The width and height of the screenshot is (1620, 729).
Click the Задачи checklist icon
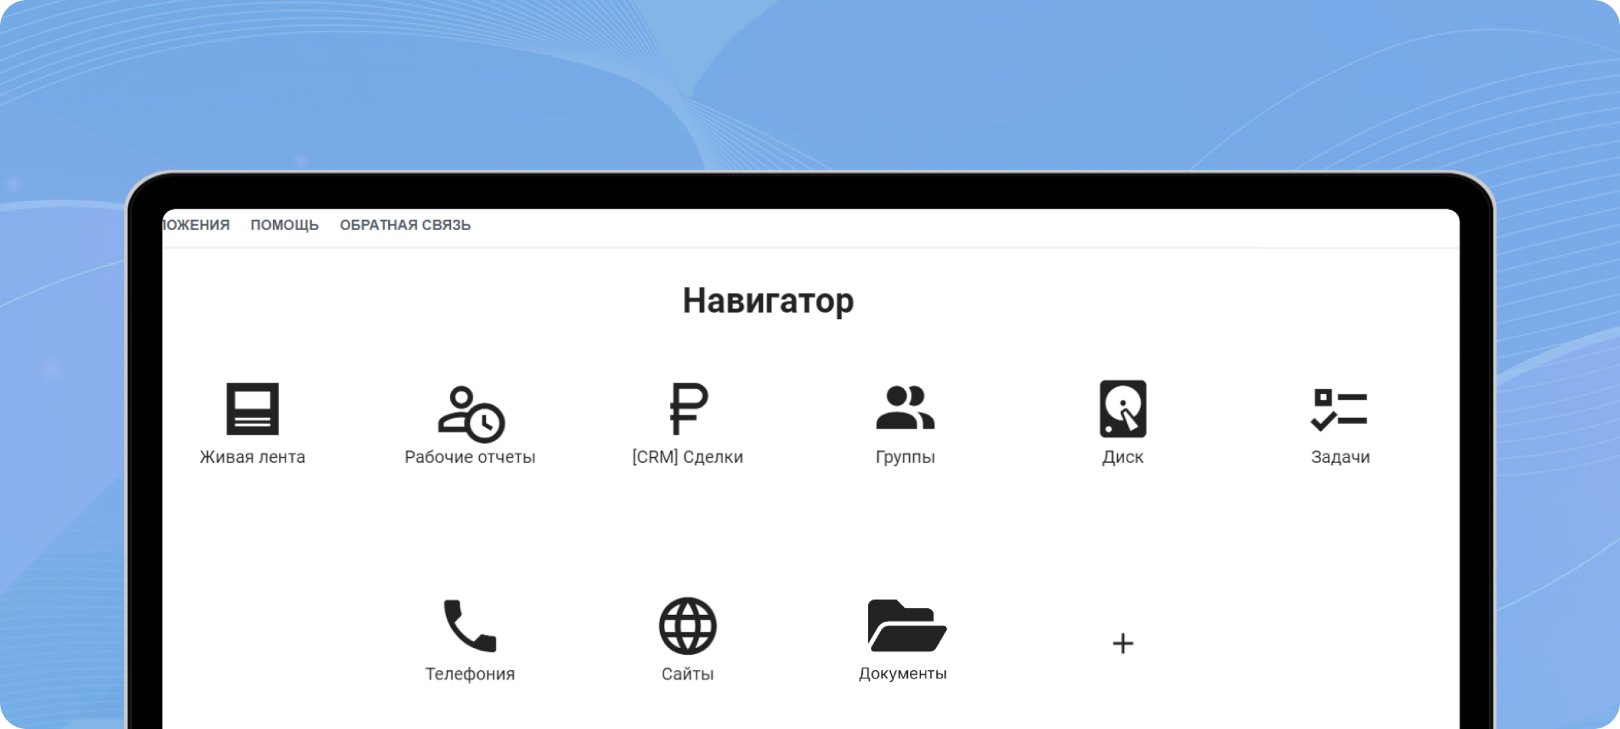1340,409
